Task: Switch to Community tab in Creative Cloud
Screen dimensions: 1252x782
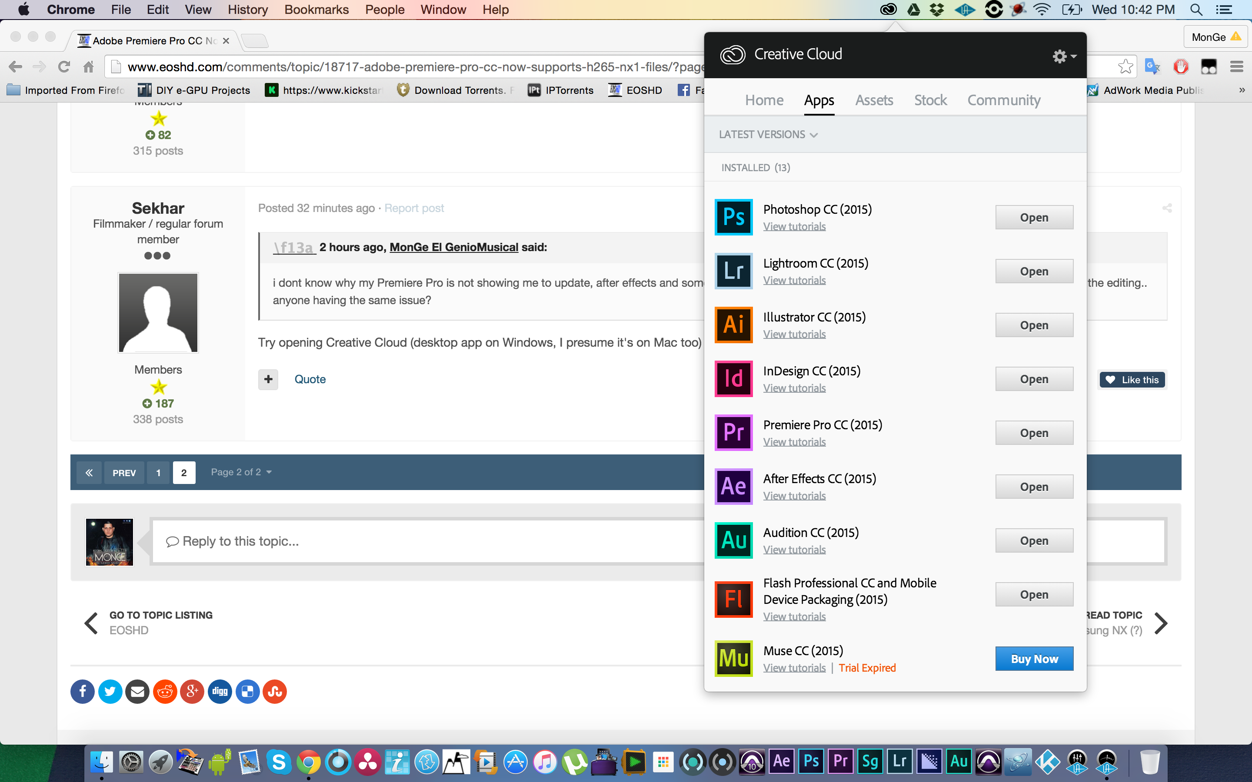Action: (x=1004, y=100)
